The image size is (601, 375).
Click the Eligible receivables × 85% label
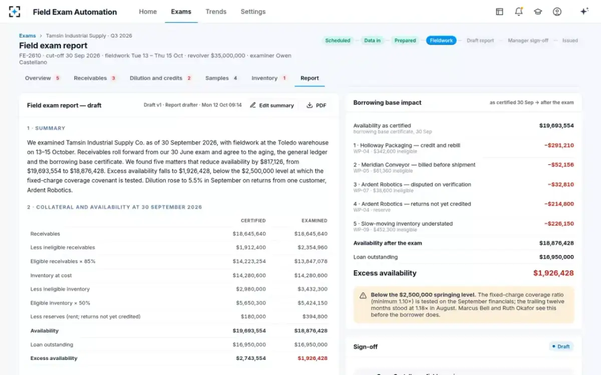coord(63,261)
